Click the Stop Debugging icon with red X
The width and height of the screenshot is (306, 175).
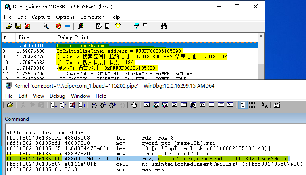72,105
